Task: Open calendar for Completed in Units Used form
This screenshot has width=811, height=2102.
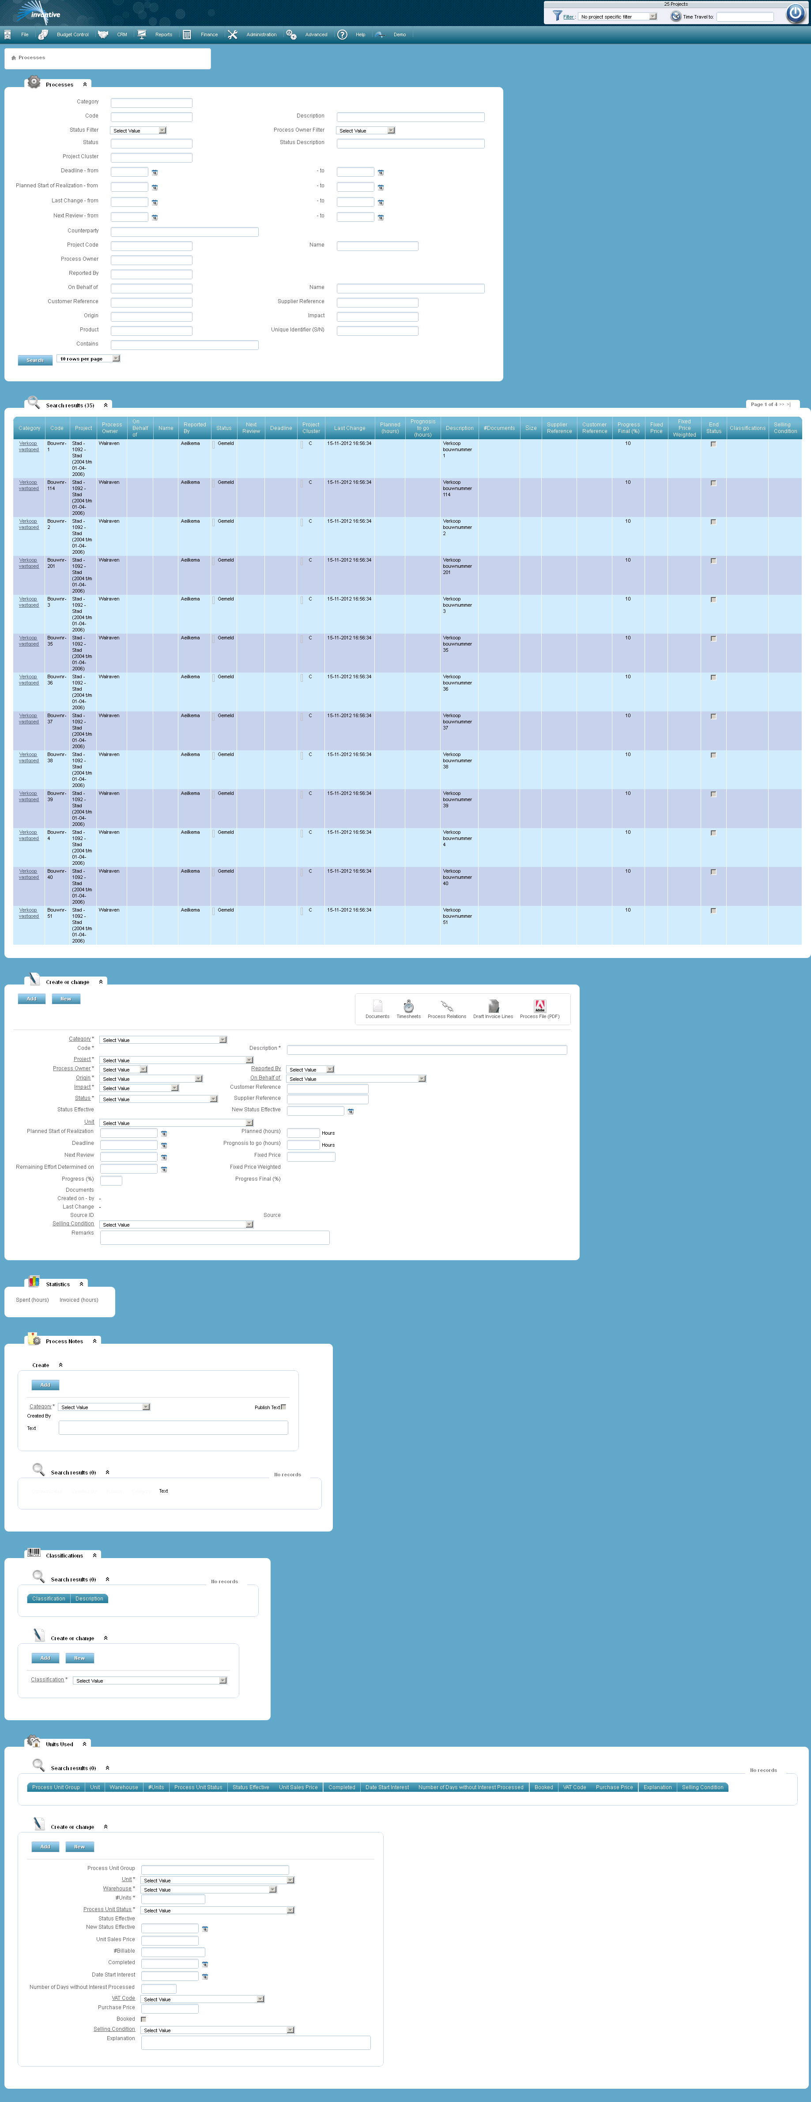Action: point(204,1964)
